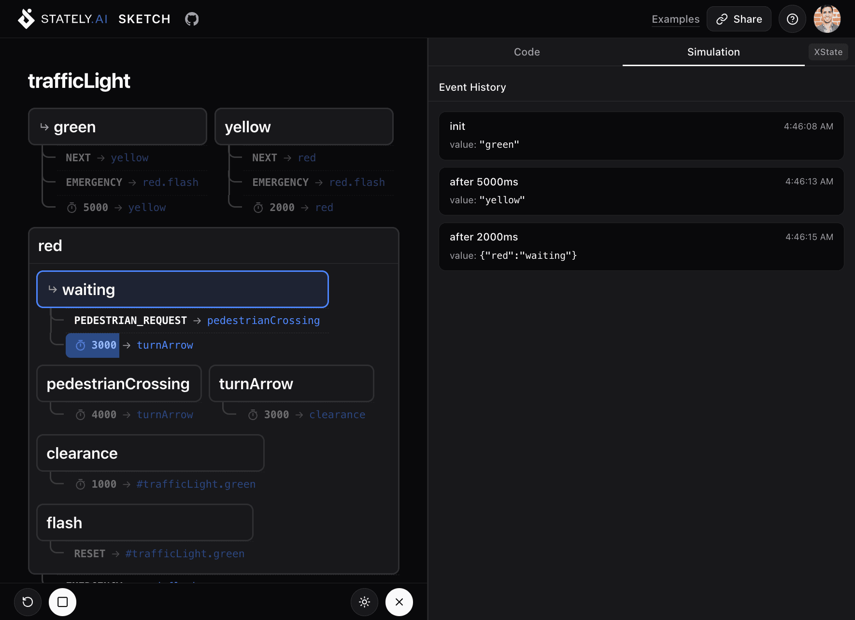Image resolution: width=855 pixels, height=620 pixels.
Task: Follow the pedestrianCrossing transition link
Action: (x=263, y=320)
